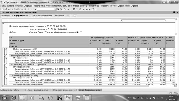Click the tools settings wrench icon

94,9
